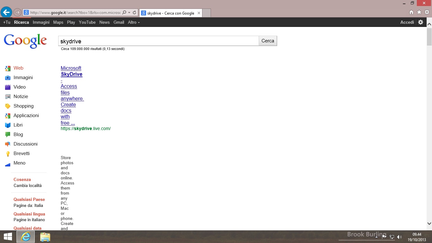The width and height of the screenshot is (432, 243).
Task: Click the Google logo
Action: (25, 41)
